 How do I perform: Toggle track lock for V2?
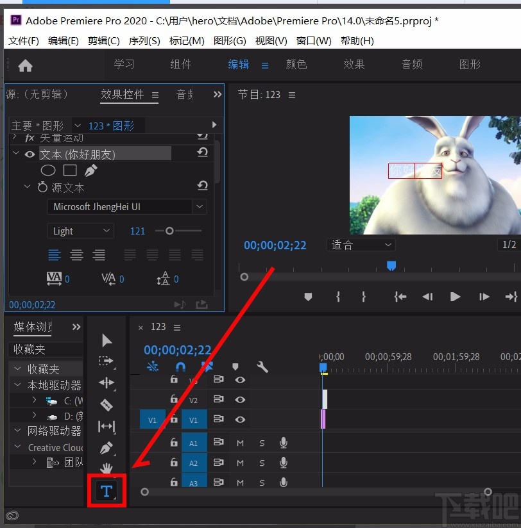pos(174,399)
